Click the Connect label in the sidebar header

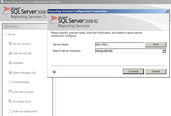[x=14, y=26]
